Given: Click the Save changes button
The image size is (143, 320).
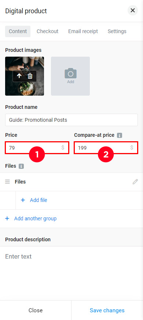Looking at the screenshot, I should 107,310.
